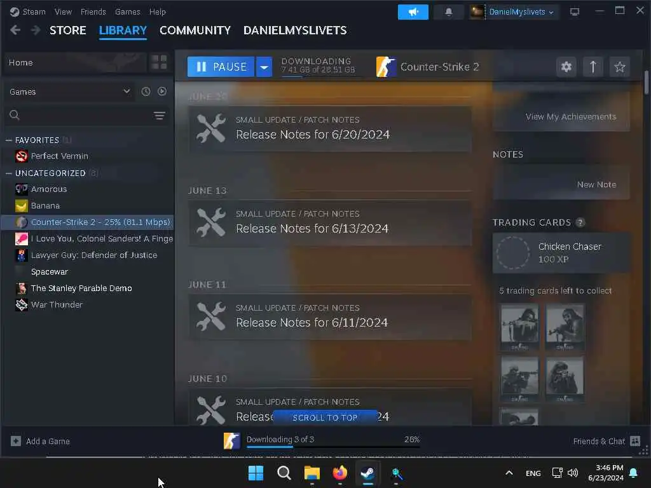Sort library by recent activity clock icon
Viewport: 651px width, 488px height.
146,91
